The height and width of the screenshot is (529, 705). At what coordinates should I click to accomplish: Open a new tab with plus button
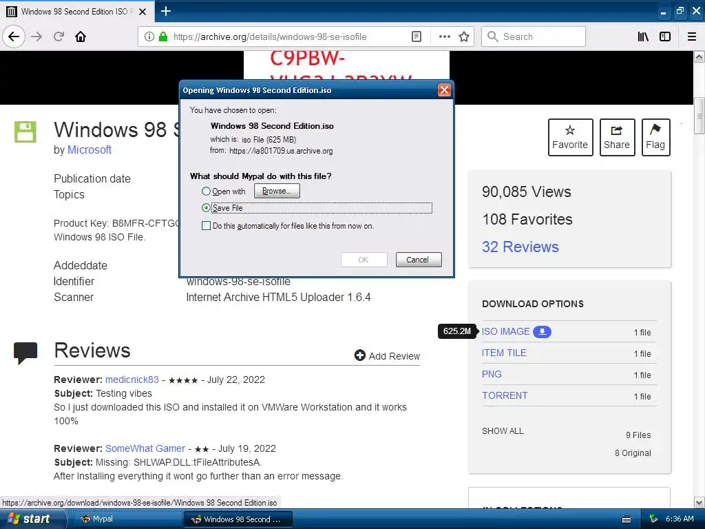coord(165,11)
